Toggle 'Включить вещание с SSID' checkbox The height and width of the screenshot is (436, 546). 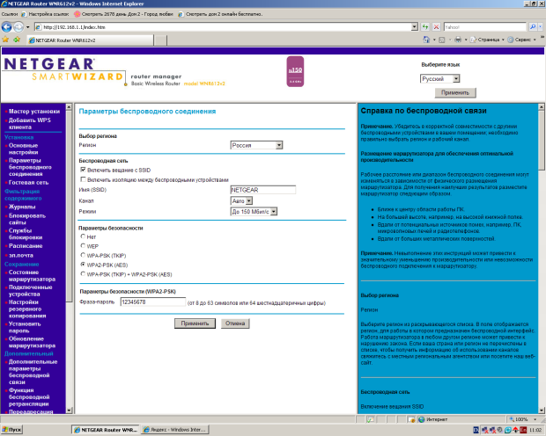pyautogui.click(x=83, y=170)
